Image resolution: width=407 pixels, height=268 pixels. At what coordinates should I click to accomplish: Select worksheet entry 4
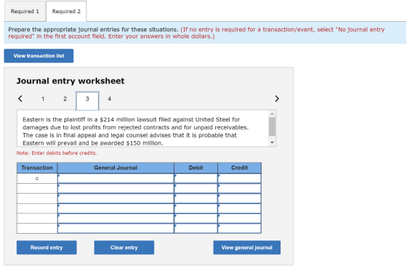(110, 99)
